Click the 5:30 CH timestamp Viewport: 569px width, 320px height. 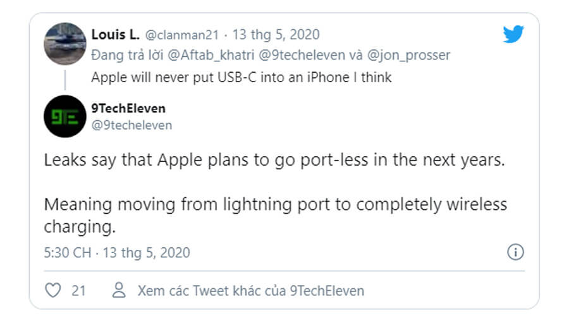(67, 253)
